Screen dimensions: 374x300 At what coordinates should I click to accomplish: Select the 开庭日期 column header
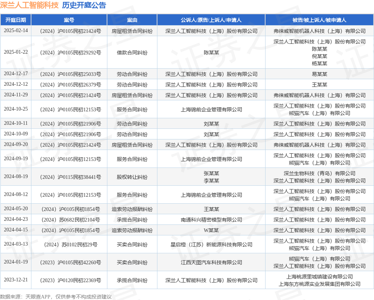[x=16, y=20]
